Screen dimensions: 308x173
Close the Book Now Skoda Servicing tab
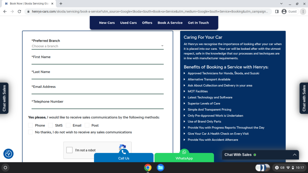(52, 3)
